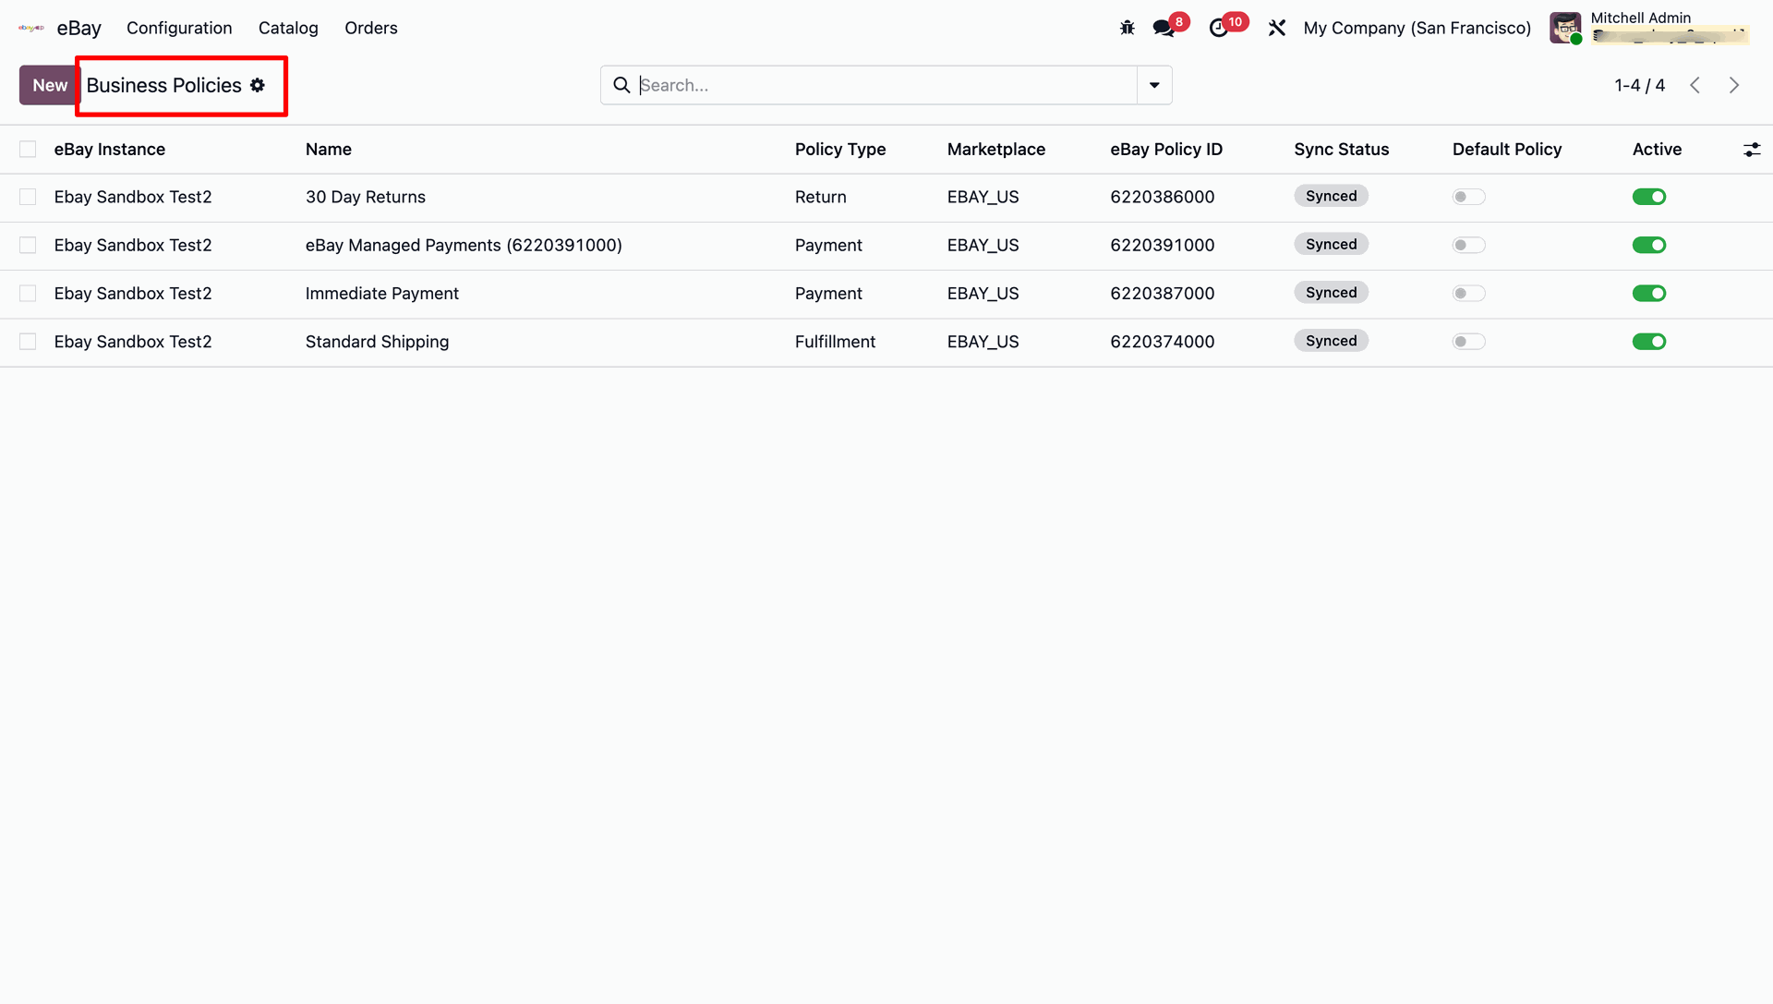Open the activities clock icon
This screenshot has width=1773, height=1004.
[x=1219, y=28]
